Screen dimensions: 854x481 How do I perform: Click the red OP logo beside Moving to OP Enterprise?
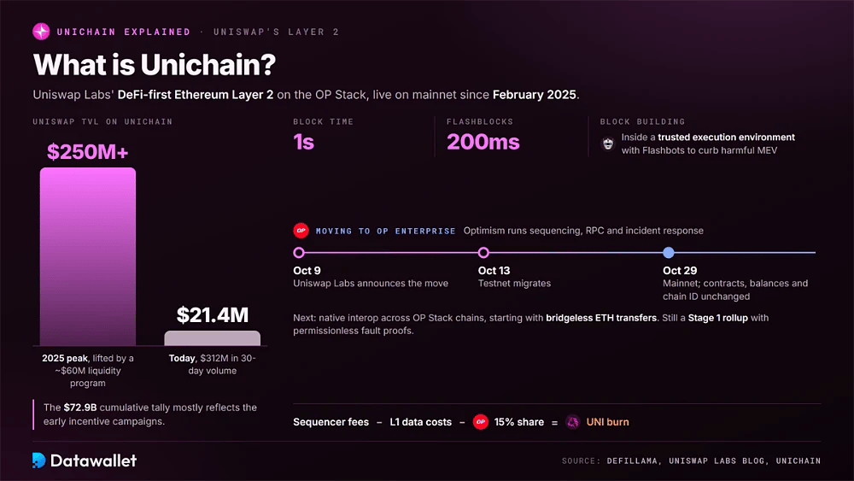click(x=301, y=231)
